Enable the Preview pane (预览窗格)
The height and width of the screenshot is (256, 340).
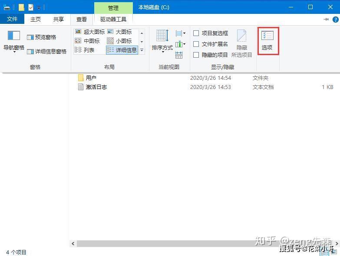[41, 37]
